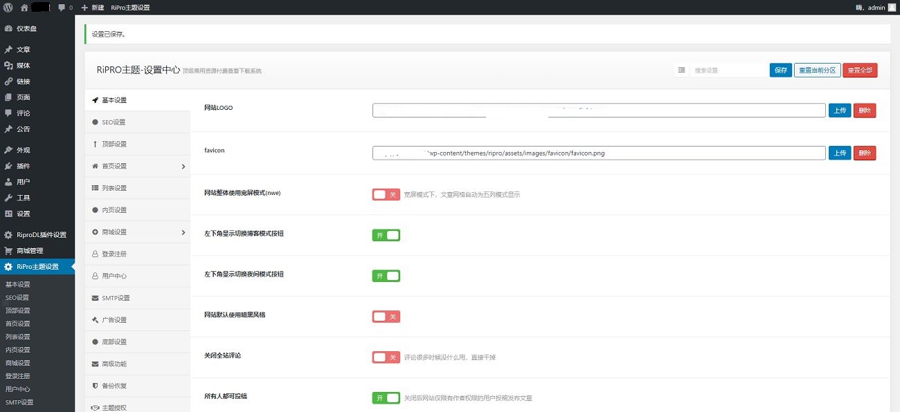This screenshot has width=900, height=412.
Task: Click 删除 in the 网站LOGO row
Action: [x=865, y=111]
